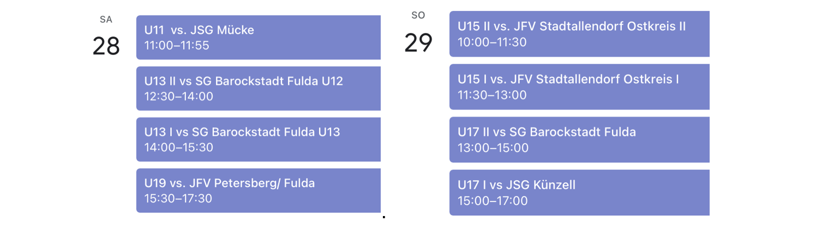Open U13 II vs SG Barockstadt Fulda U12 event
822x234 pixels.
259,89
